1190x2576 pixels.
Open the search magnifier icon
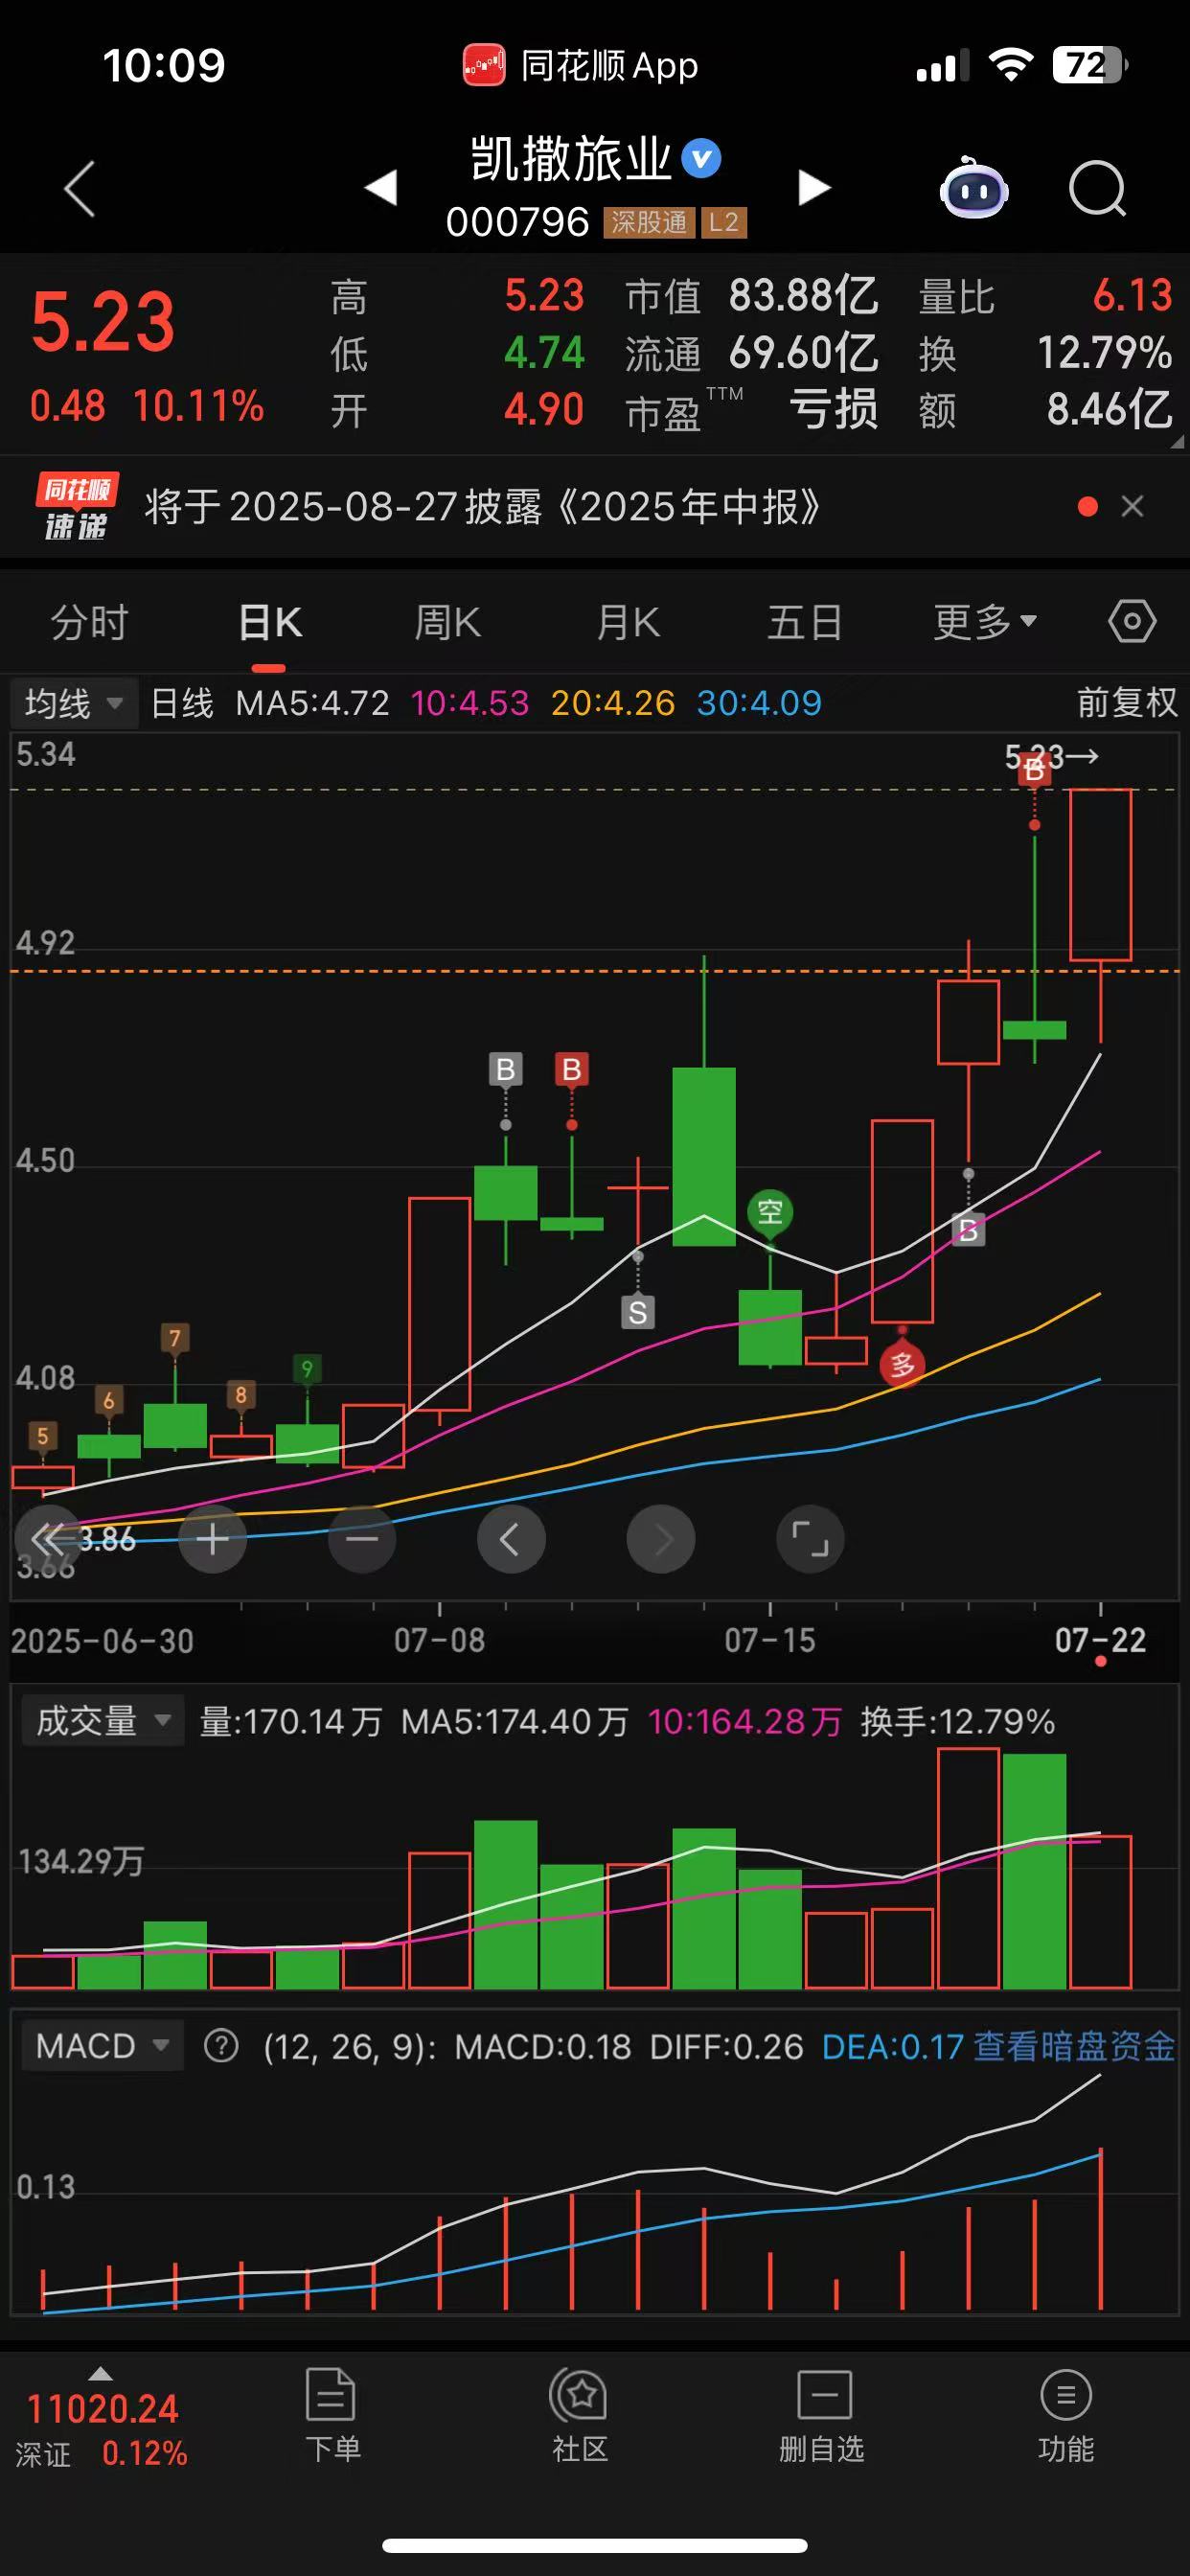(x=1097, y=188)
